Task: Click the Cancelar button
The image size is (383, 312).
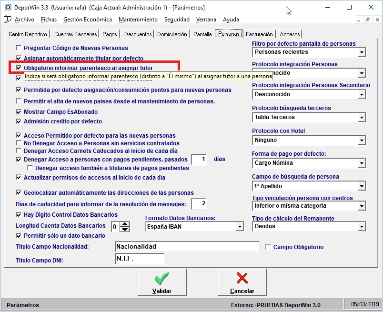Action: (242, 282)
